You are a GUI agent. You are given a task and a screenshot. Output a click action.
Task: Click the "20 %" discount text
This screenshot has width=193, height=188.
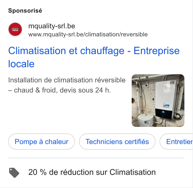(37, 172)
